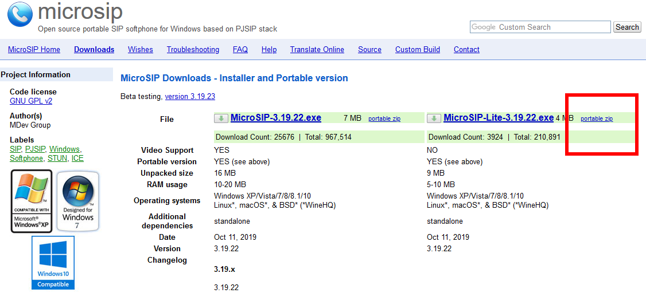Screen dimensions: 646x293
Task: Click the Compatible with Windows XP badge
Action: pyautogui.click(x=32, y=201)
